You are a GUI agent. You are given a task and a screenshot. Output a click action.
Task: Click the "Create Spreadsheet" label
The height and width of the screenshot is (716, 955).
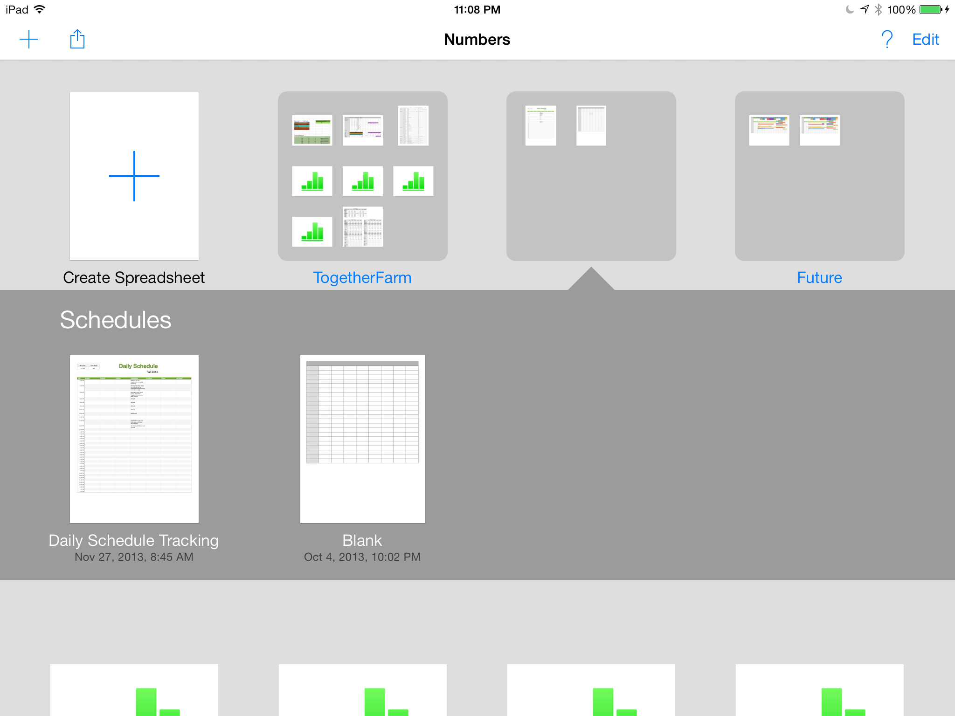134,278
